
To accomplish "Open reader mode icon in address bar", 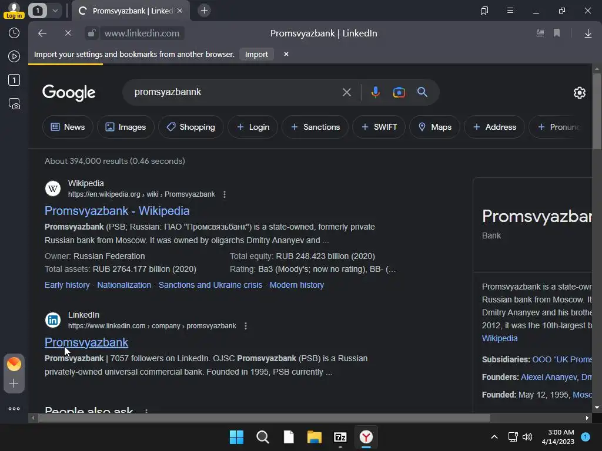I will (x=540, y=33).
